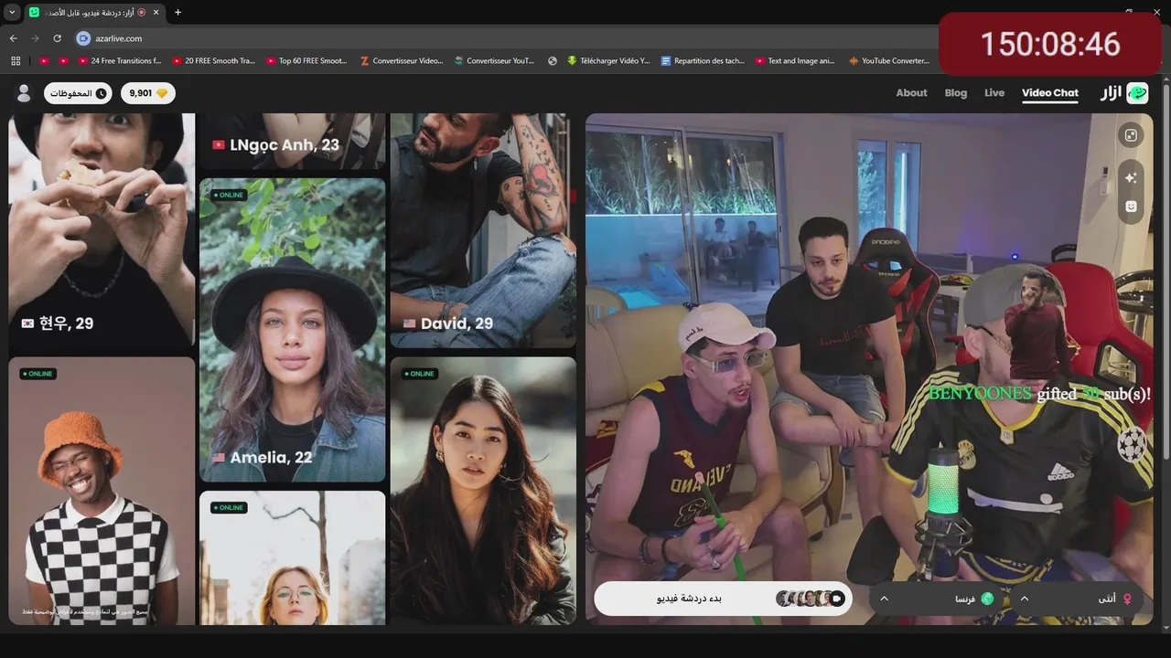Screen dimensions: 1171x658
Task: Open the About page
Action: [x=911, y=93]
